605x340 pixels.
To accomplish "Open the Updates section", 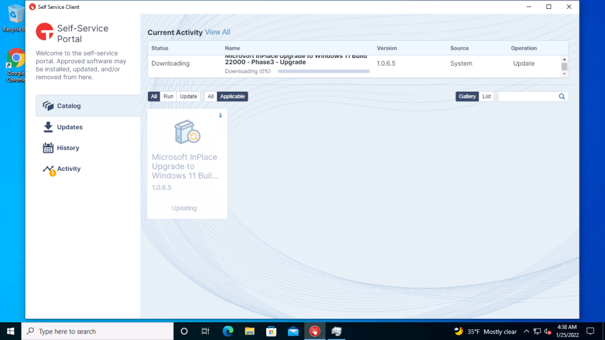I will point(69,127).
